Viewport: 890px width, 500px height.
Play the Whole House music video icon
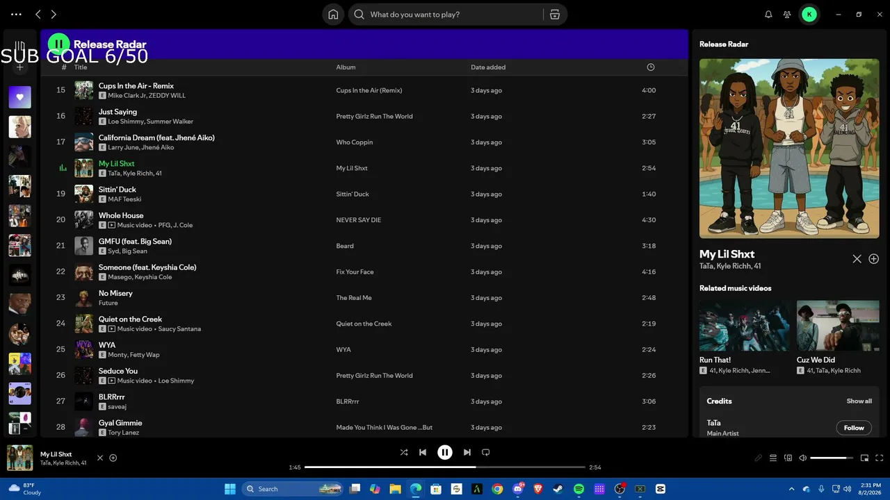112,225
